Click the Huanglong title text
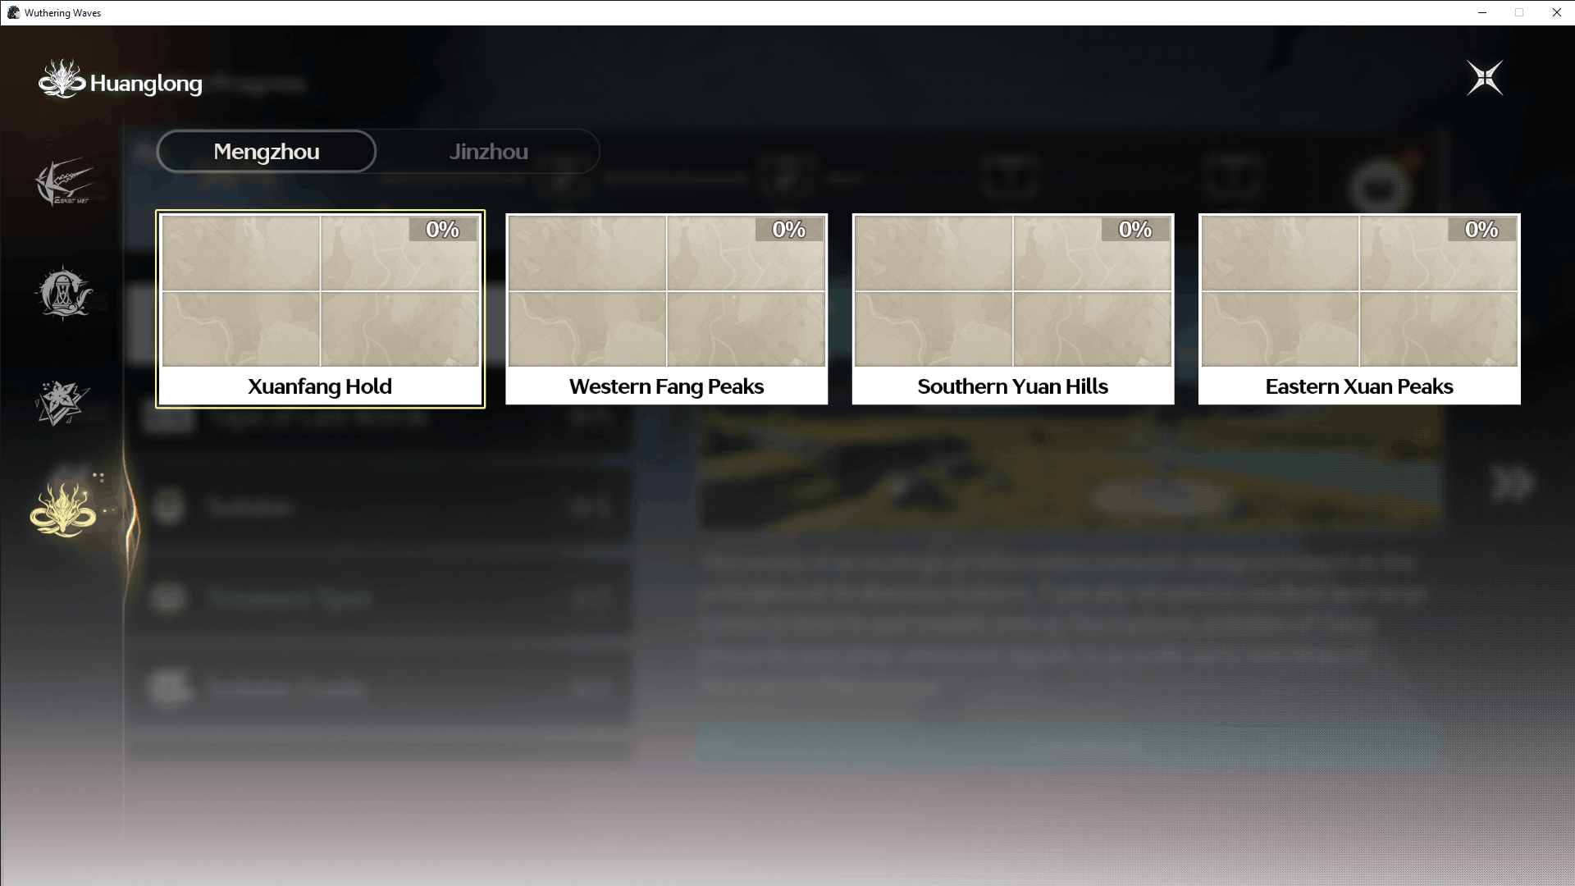 (146, 84)
